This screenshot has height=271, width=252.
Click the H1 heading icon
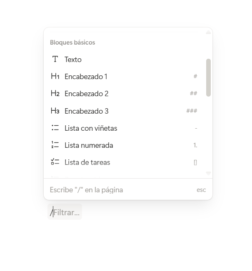tap(55, 76)
